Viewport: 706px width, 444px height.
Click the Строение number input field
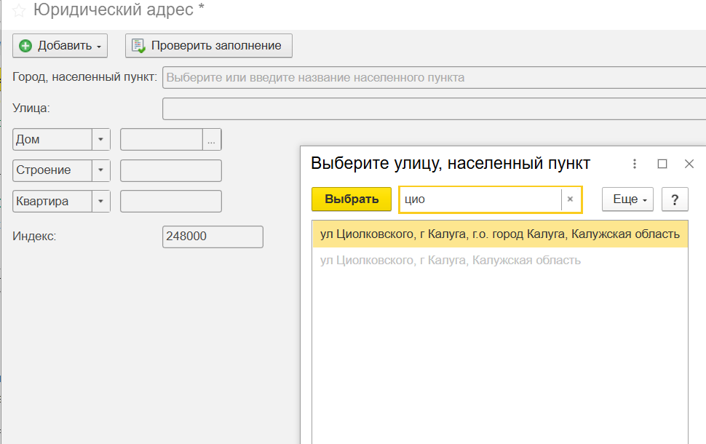pos(170,170)
